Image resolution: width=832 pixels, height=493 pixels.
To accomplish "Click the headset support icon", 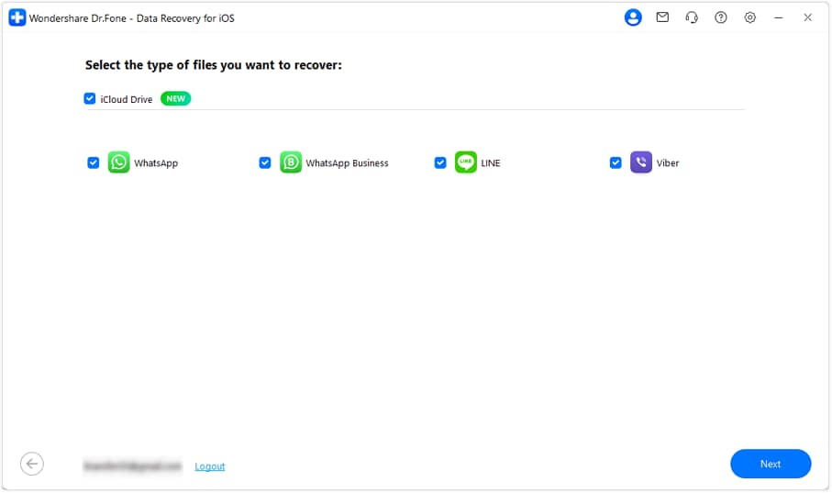I will [692, 17].
